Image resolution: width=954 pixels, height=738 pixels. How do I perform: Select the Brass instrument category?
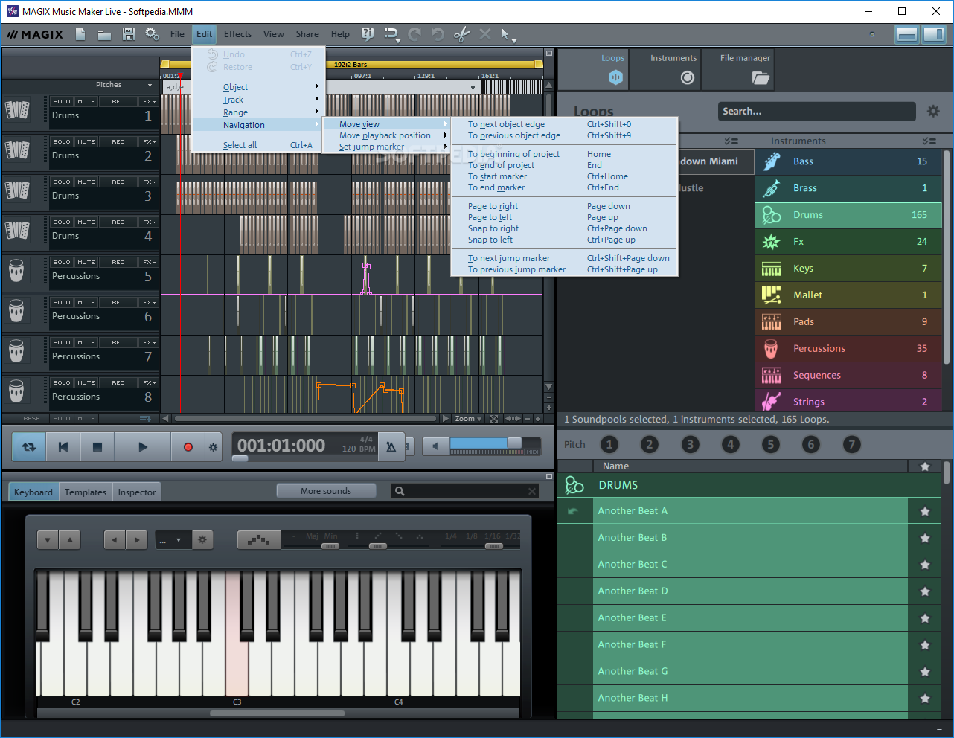click(848, 188)
